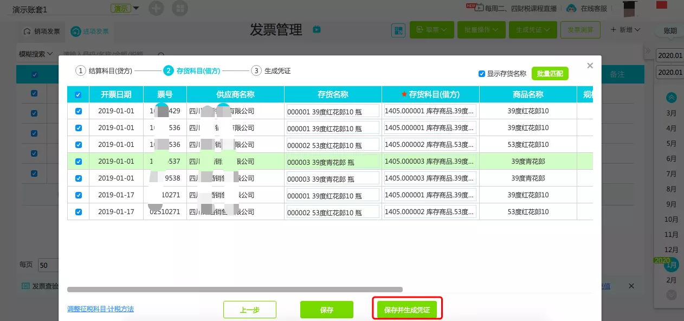
Task: Uncheck the row with ticket ending 9538
Action: [78, 178]
